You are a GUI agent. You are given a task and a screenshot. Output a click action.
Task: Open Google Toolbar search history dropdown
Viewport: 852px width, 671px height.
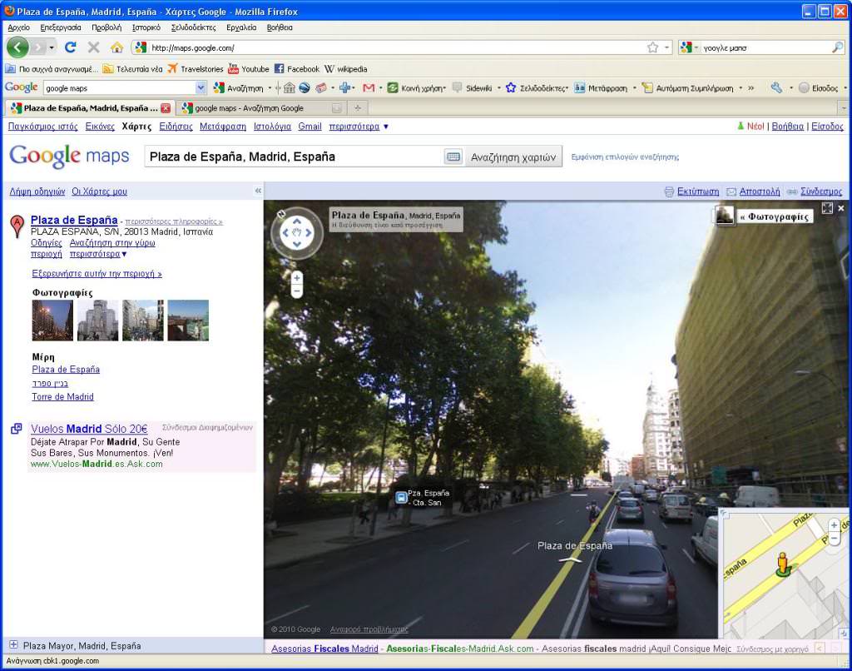coord(201,87)
